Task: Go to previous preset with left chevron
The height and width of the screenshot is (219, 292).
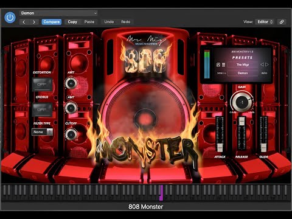Action: 24,22
